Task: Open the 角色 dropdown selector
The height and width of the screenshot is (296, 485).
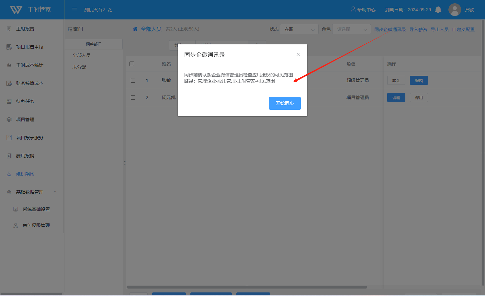Action: (351, 29)
